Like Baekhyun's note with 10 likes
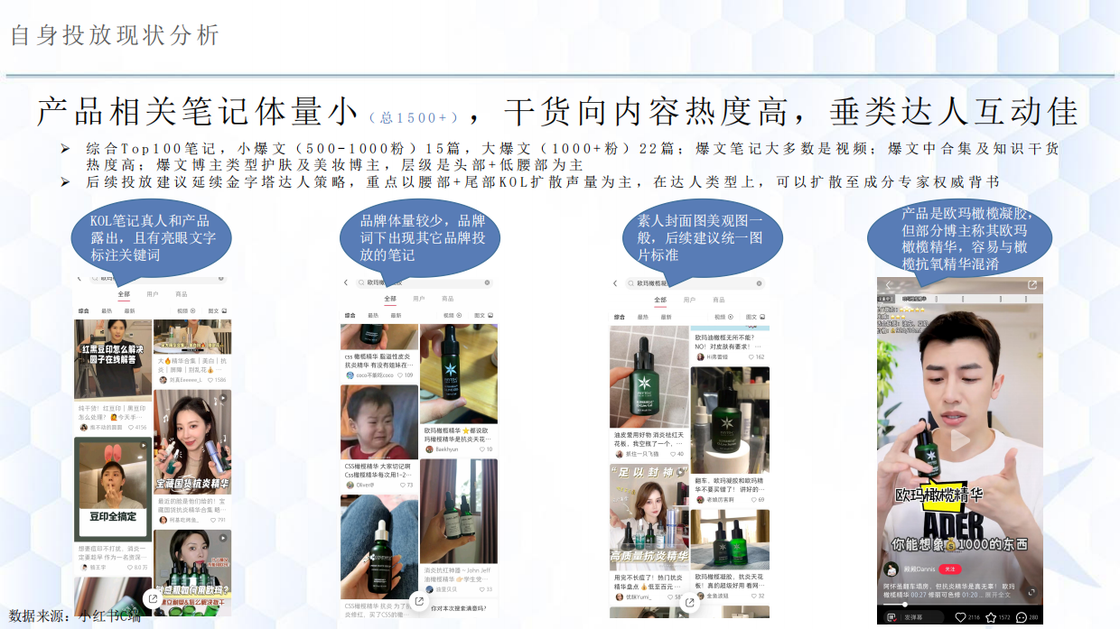1120x629 pixels. [x=484, y=449]
